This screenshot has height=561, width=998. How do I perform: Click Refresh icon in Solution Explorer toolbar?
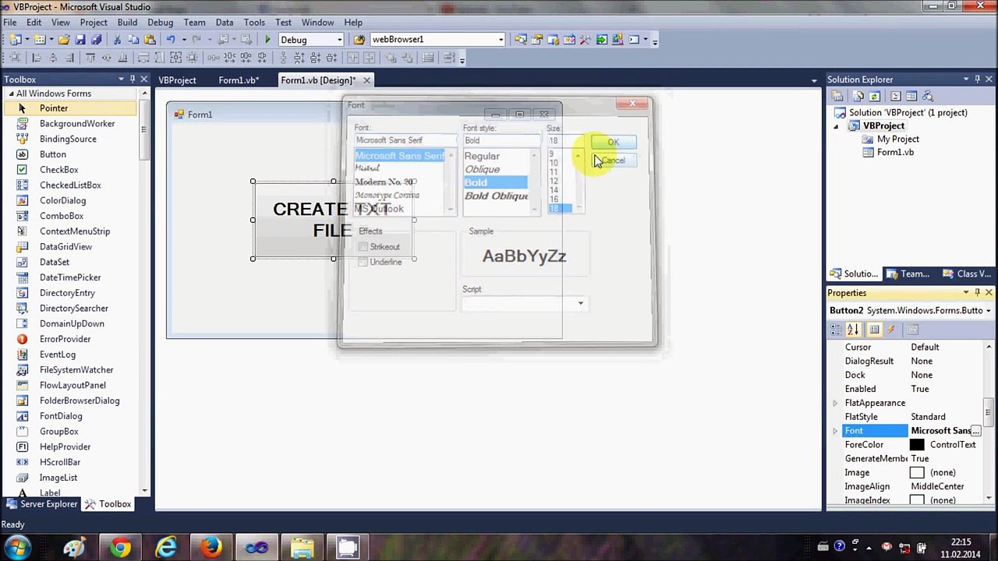[874, 96]
